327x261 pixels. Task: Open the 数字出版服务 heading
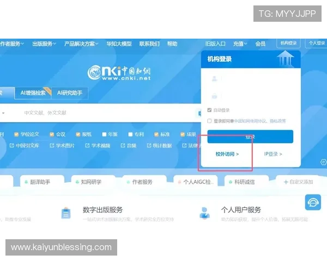[102, 209]
